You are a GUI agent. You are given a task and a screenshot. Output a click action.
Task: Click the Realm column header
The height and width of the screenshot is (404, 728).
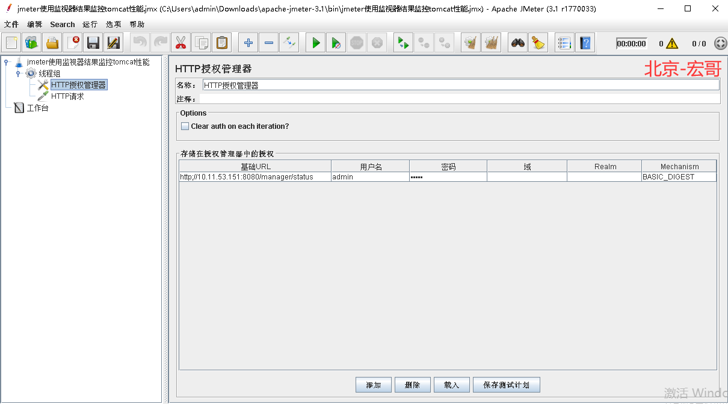pos(605,166)
